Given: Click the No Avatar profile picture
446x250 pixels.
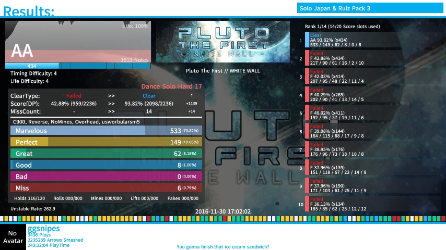Looking at the screenshot, I should [13, 237].
